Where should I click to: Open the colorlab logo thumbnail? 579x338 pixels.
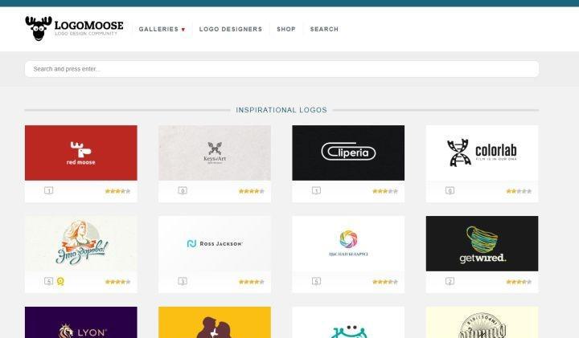coord(482,153)
